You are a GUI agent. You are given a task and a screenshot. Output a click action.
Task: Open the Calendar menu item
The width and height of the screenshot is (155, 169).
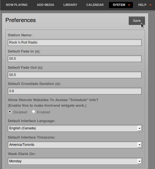[x=95, y=5]
